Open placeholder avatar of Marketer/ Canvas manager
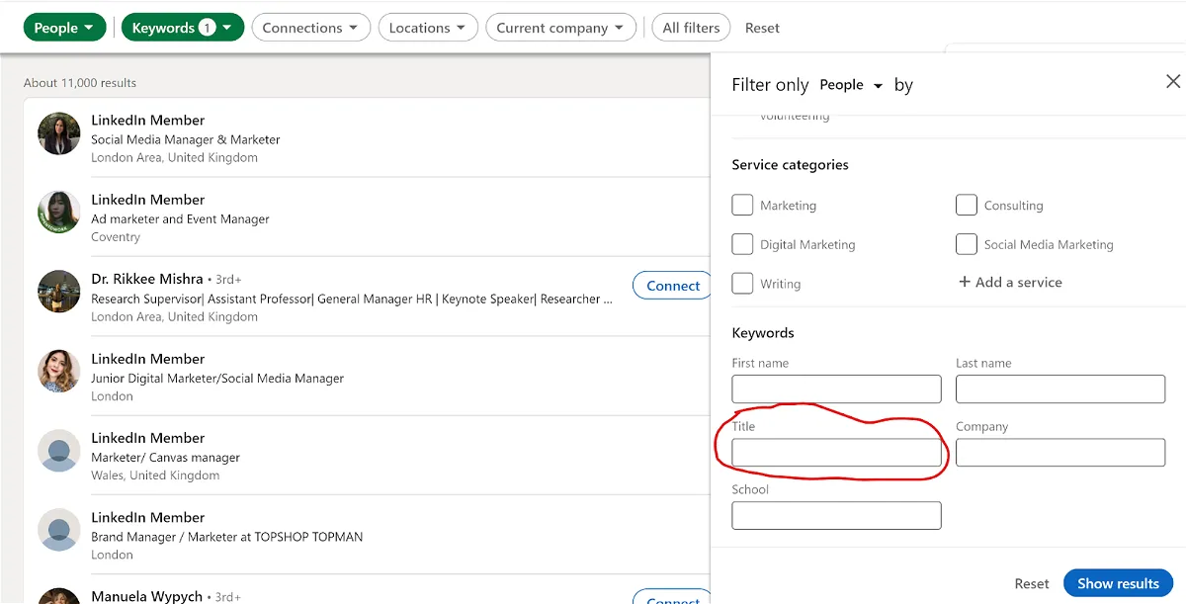The image size is (1186, 604). 59,451
